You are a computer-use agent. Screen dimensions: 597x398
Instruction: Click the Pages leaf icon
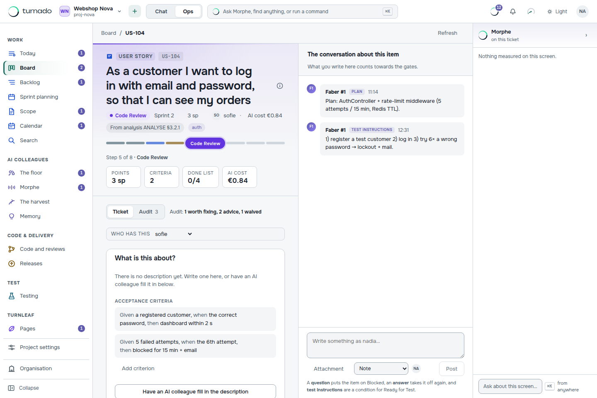[x=12, y=329]
